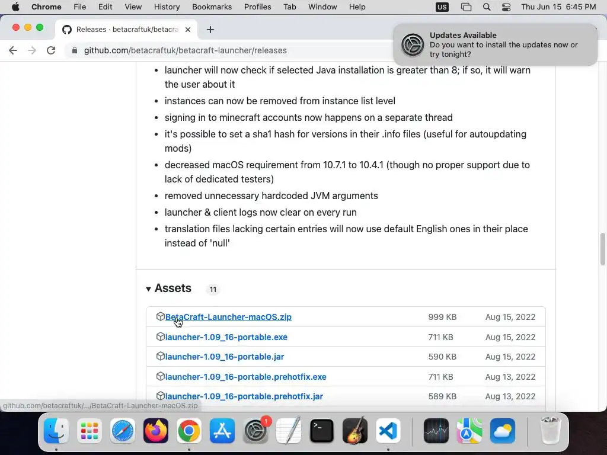Open a new tab with plus button
Viewport: 607px width, 455px height.
pyautogui.click(x=210, y=30)
